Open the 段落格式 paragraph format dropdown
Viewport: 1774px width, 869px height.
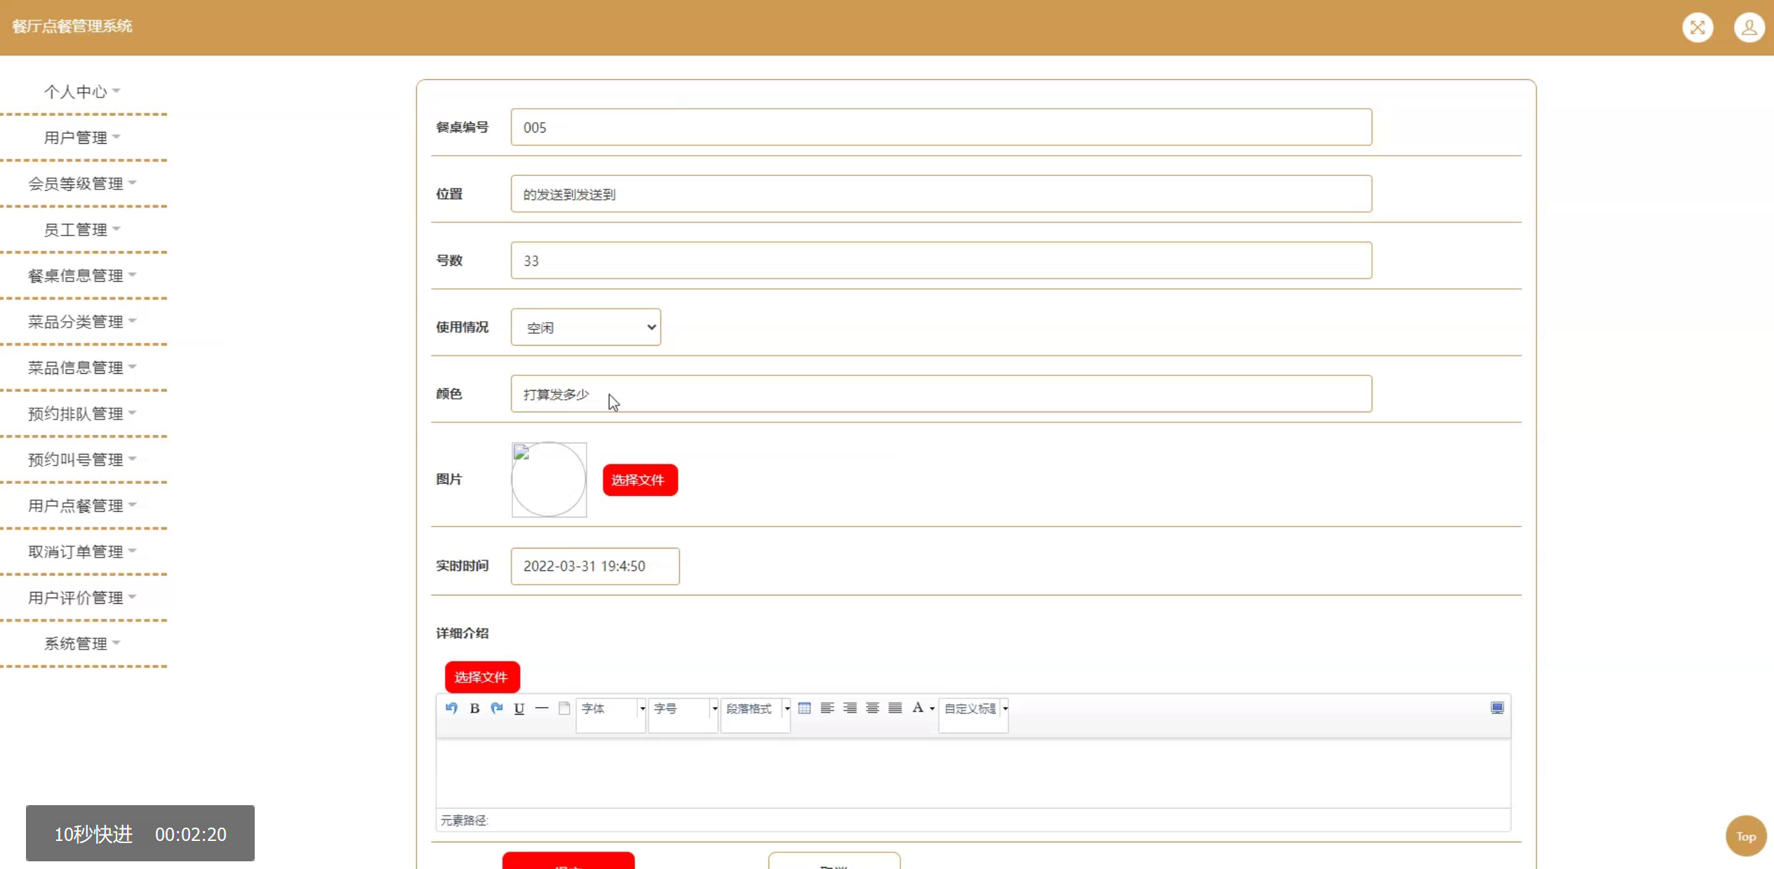(x=756, y=715)
